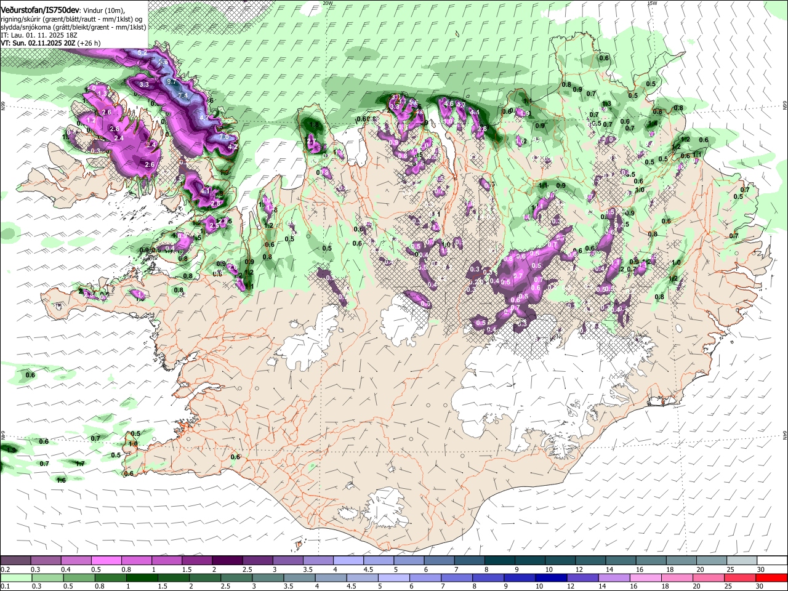Pick the light periwinkle swatch labeled 4 in purple row
Viewport: 788px width, 591px height.
tap(347, 560)
